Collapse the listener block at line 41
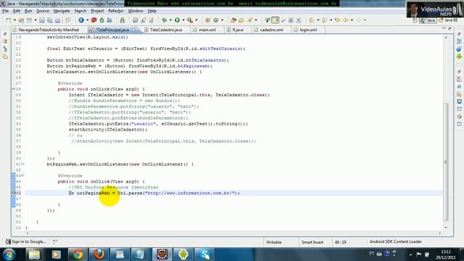The width and height of the screenshot is (464, 261). pos(22,164)
